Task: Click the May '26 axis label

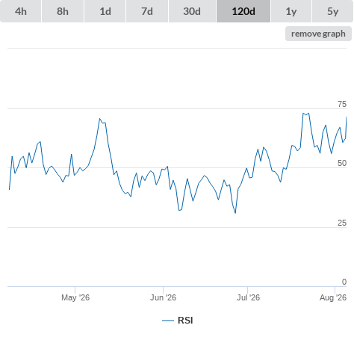Action: click(75, 297)
